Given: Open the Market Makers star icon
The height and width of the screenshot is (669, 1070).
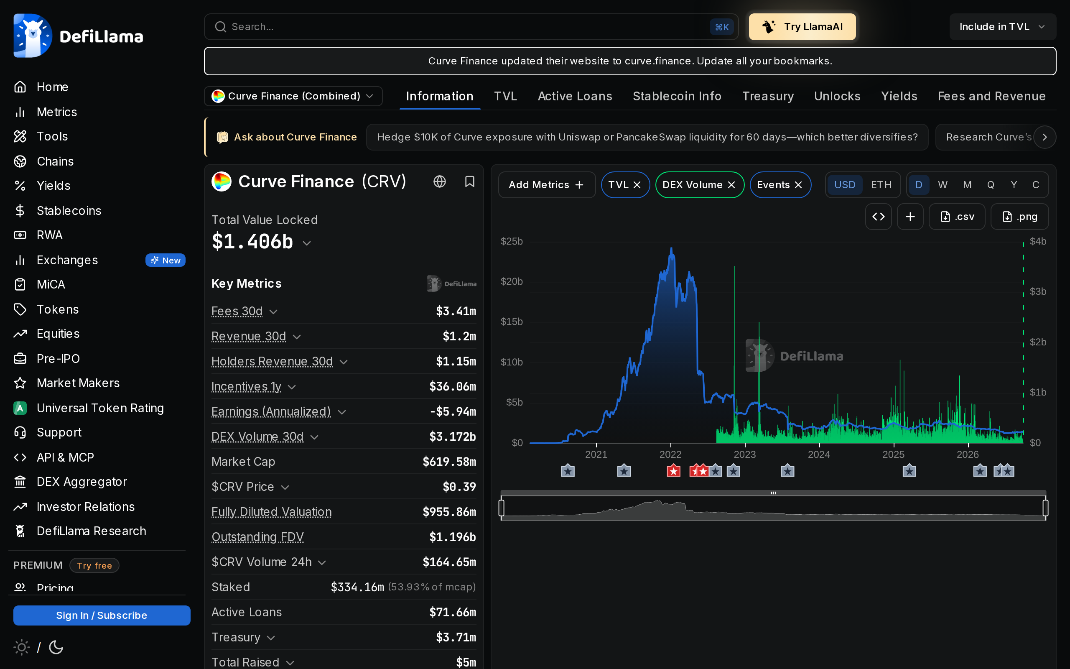Looking at the screenshot, I should point(20,383).
